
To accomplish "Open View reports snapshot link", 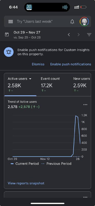I will [26, 183].
